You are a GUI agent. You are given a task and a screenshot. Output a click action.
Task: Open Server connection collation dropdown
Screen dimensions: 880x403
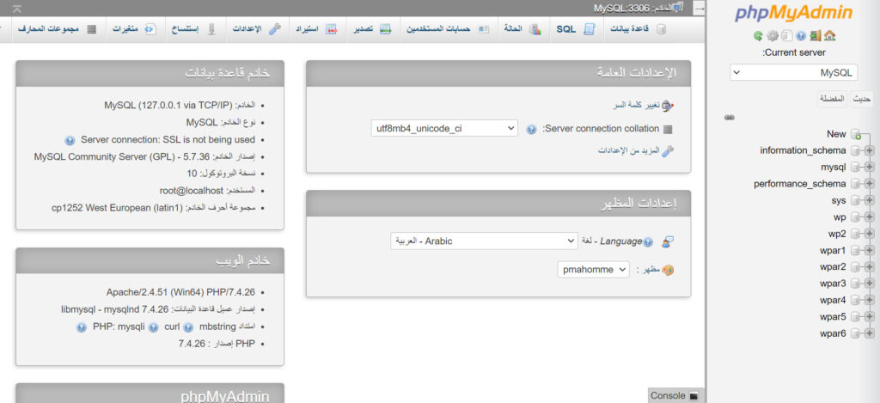coord(444,129)
